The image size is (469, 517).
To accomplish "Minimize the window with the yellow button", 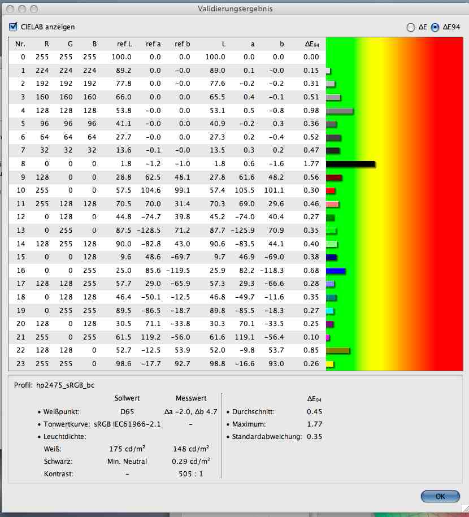I will pos(23,9).
